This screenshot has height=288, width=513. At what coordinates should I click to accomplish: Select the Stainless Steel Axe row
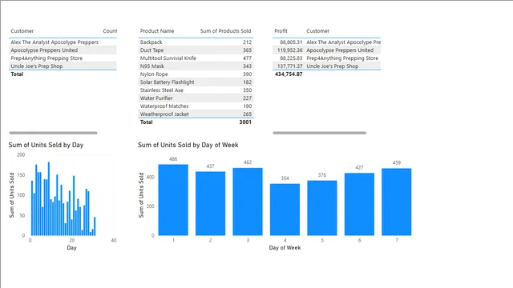tap(196, 90)
